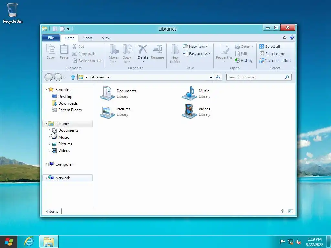Select Recent Places under Favorites
331x248 pixels.
click(70, 110)
